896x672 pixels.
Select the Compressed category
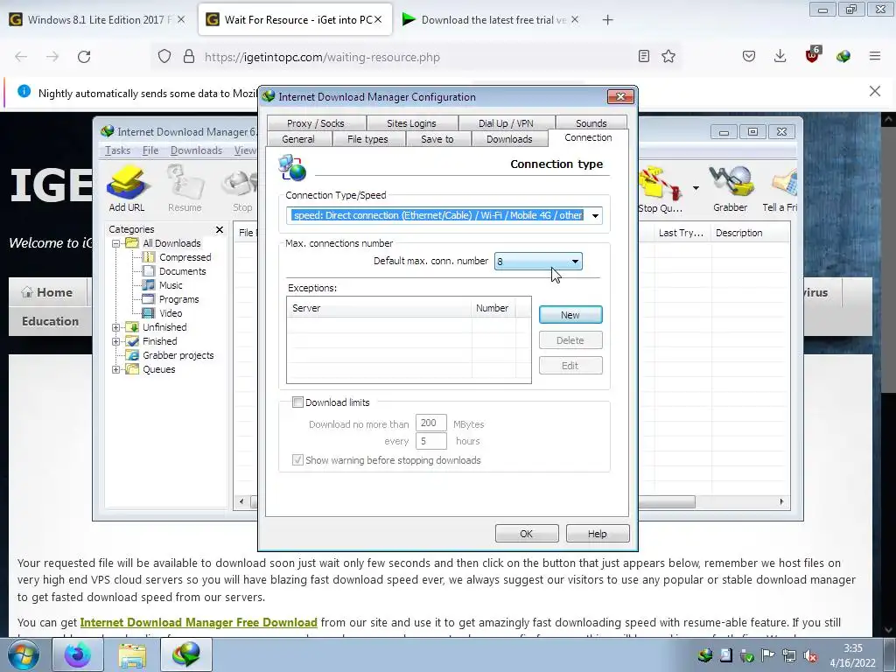185,257
